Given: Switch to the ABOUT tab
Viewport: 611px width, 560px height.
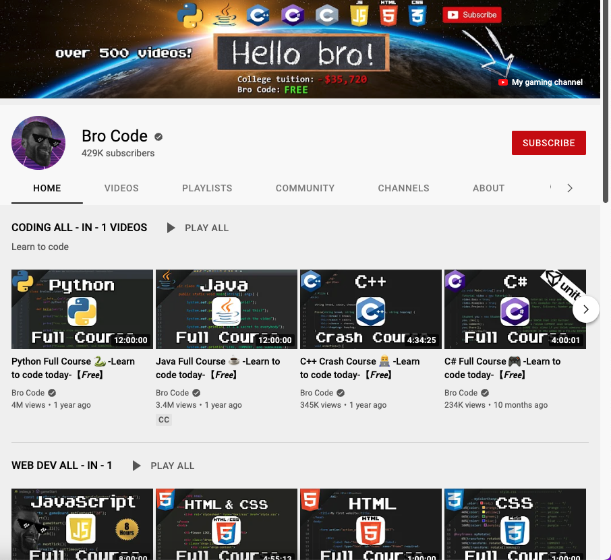Looking at the screenshot, I should [x=489, y=188].
